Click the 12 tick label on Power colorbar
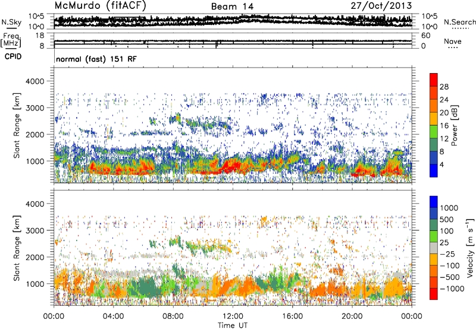The height and width of the screenshot is (329, 476). [x=444, y=139]
